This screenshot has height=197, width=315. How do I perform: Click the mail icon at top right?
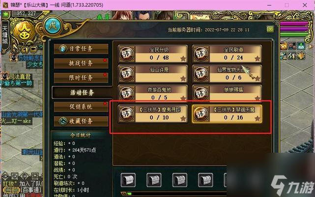(x=301, y=46)
